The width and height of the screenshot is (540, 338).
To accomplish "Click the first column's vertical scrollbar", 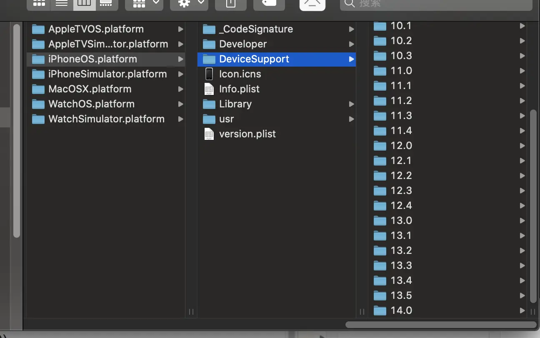I will (17, 131).
